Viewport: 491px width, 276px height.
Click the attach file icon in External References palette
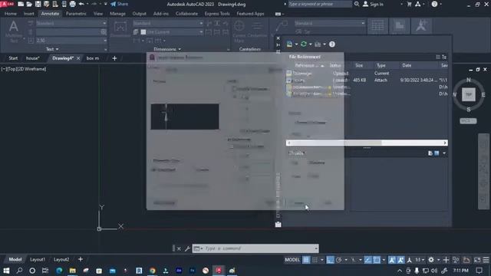[290, 44]
